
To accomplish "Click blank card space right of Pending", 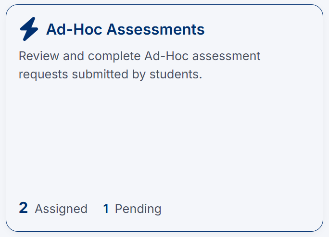I will point(240,209).
